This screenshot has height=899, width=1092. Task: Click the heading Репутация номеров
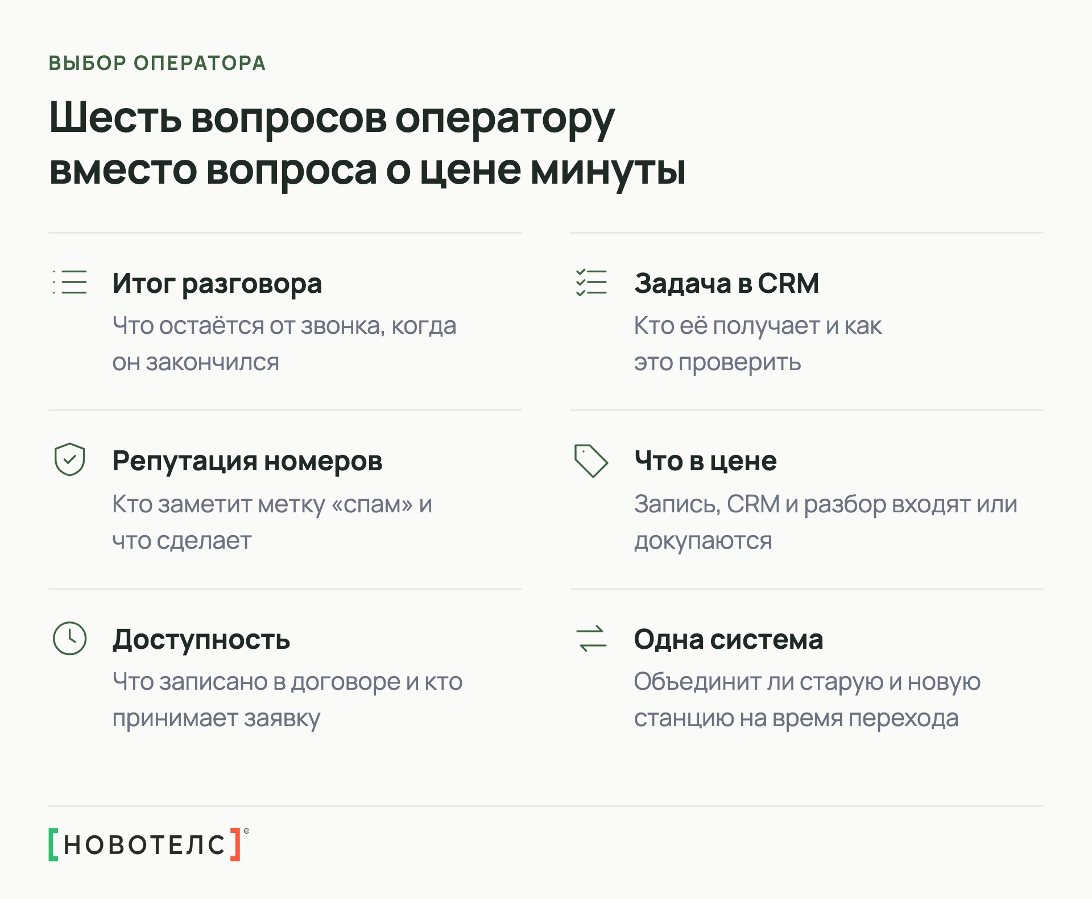(x=247, y=461)
